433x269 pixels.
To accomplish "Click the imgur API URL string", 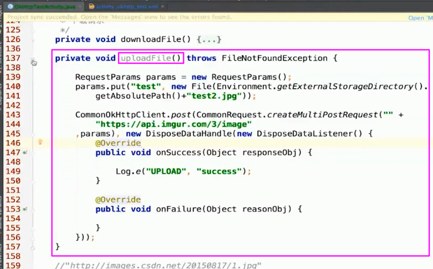I will pyautogui.click(x=174, y=124).
